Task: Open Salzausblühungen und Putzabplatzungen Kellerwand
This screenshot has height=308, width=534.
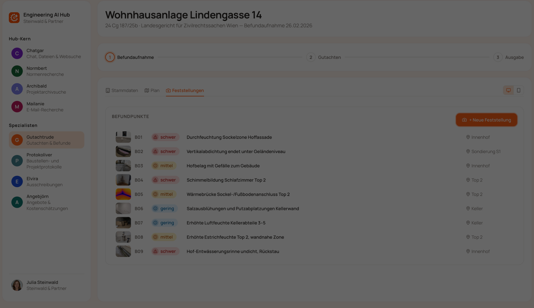Action: [243, 208]
